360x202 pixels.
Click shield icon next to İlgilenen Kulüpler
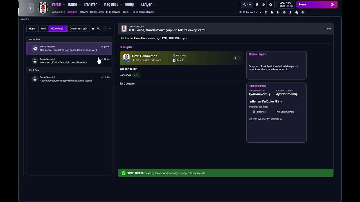click(x=276, y=101)
